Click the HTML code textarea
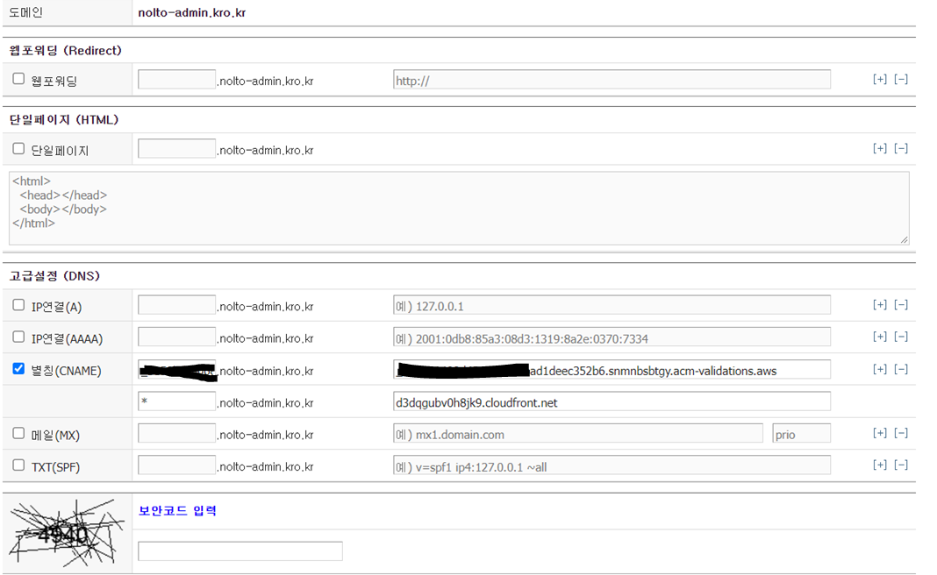The height and width of the screenshot is (575, 937). 458,208
